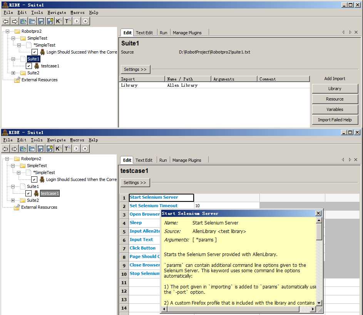Viewport: 363px width, 315px height.
Task: Open Macros menu in bottom RIDE window
Action: click(x=77, y=140)
